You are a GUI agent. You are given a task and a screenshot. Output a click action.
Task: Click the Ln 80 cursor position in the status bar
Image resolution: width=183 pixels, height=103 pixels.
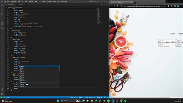[x=74, y=97]
